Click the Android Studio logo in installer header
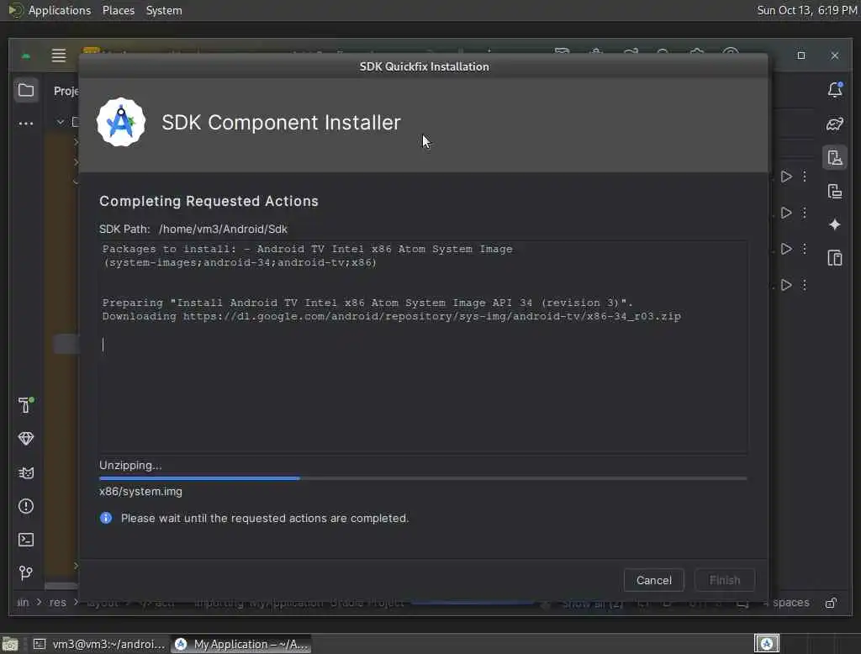This screenshot has width=861, height=654. pyautogui.click(x=121, y=122)
